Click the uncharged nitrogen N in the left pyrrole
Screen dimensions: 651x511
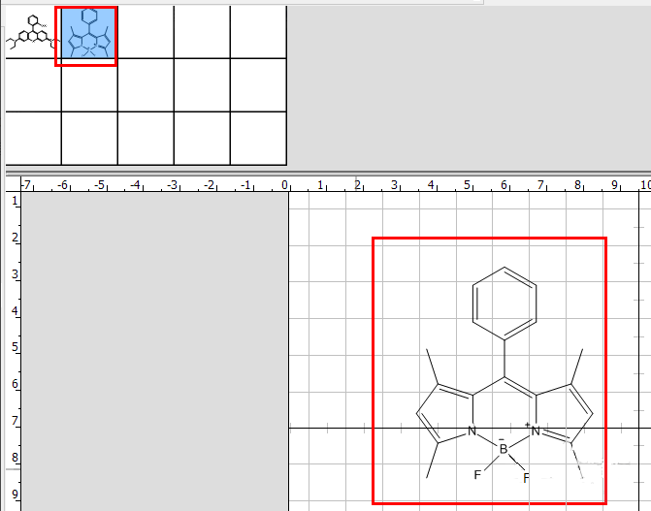pyautogui.click(x=472, y=431)
